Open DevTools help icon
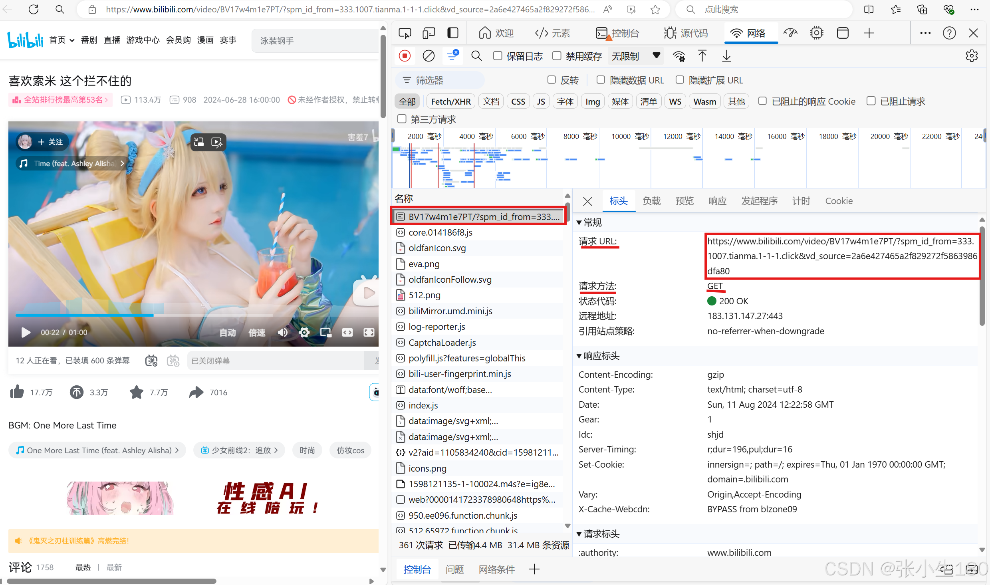 [x=949, y=33]
